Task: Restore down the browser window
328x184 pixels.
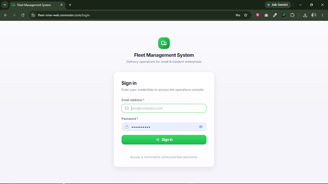Action: [x=311, y=5]
